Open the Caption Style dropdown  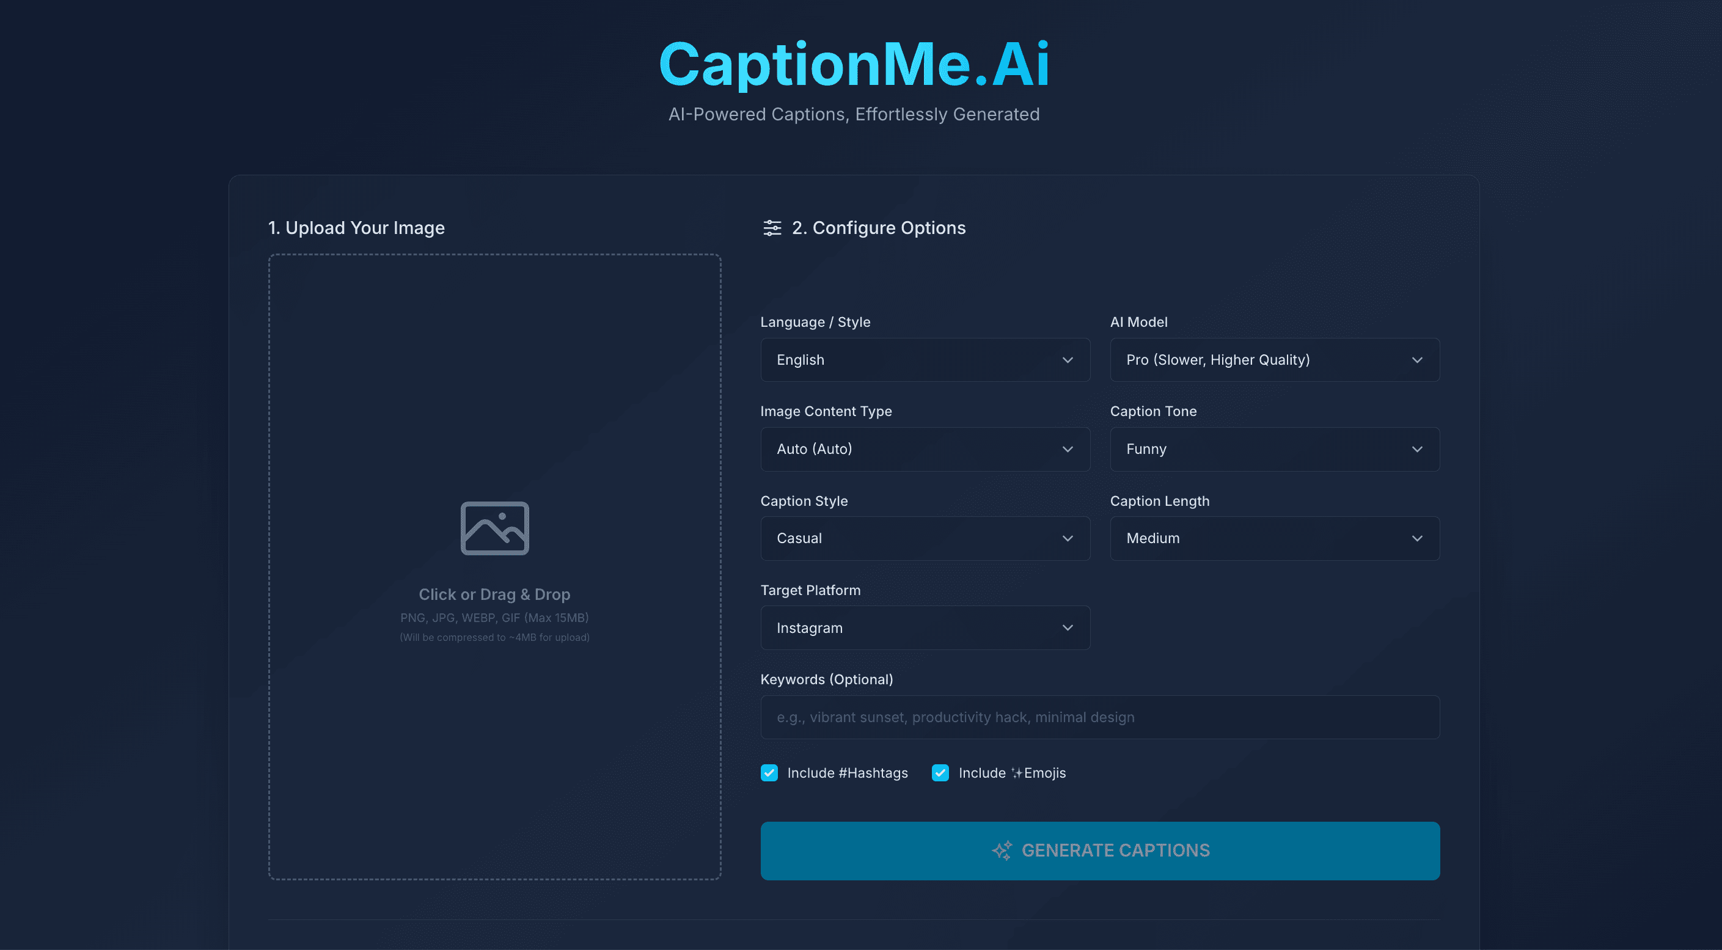[x=925, y=538]
